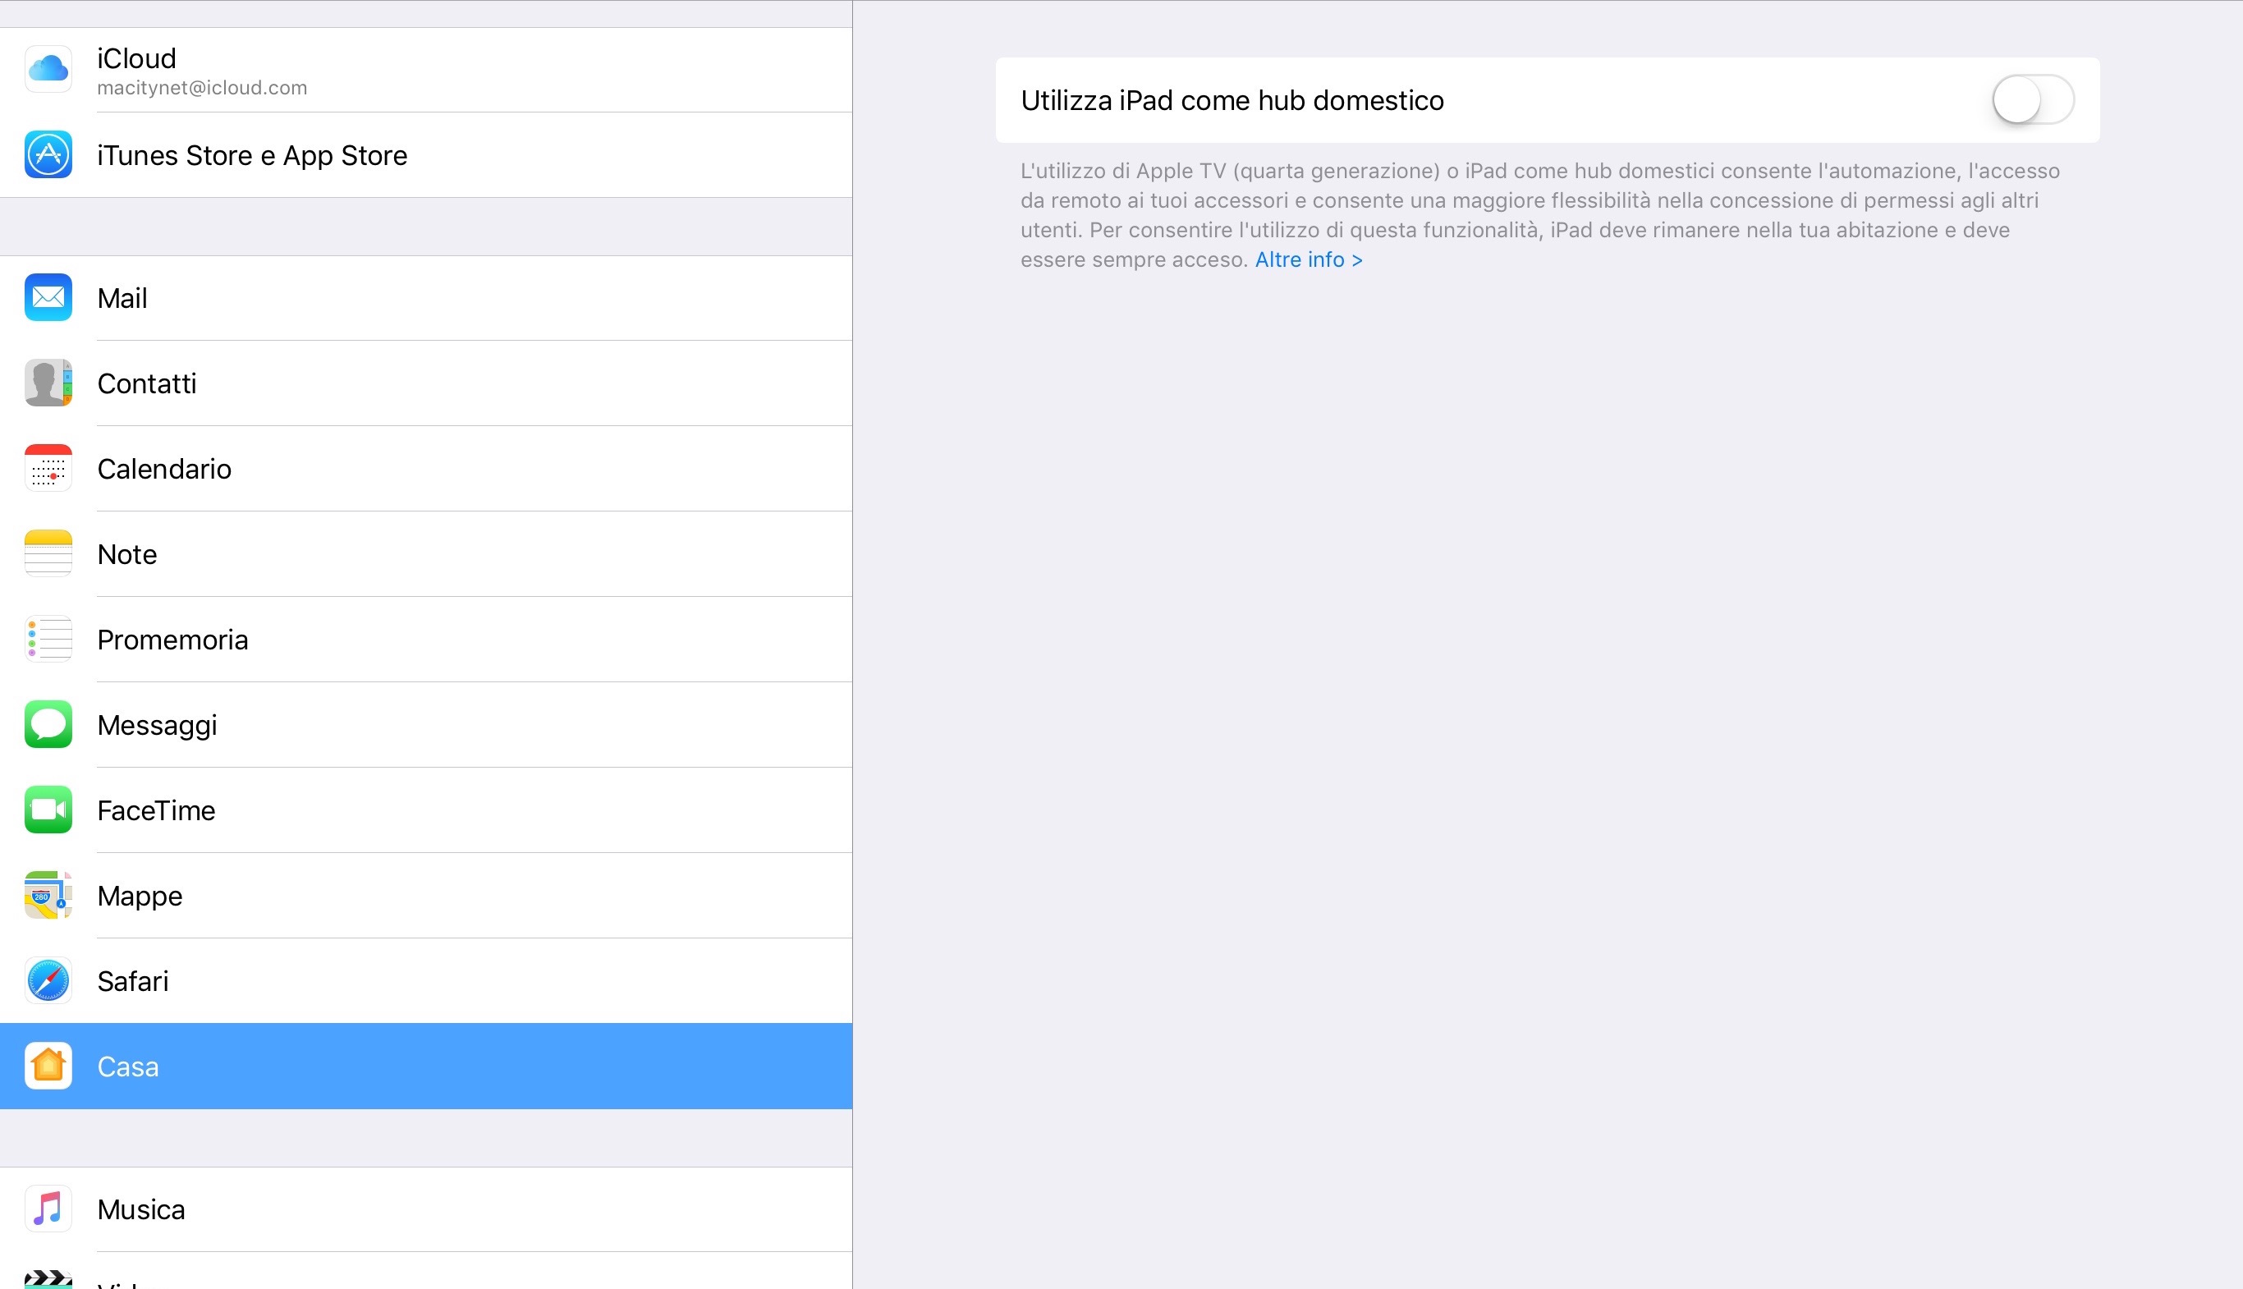
Task: Open Mappe via its map icon
Action: click(x=48, y=895)
